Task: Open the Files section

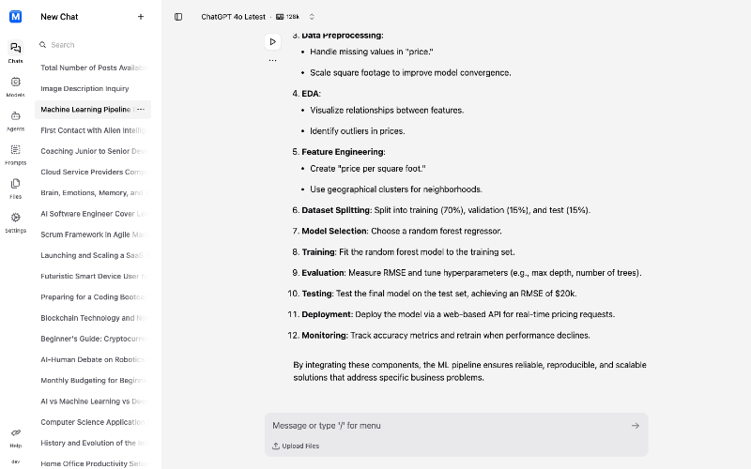Action: 15,188
